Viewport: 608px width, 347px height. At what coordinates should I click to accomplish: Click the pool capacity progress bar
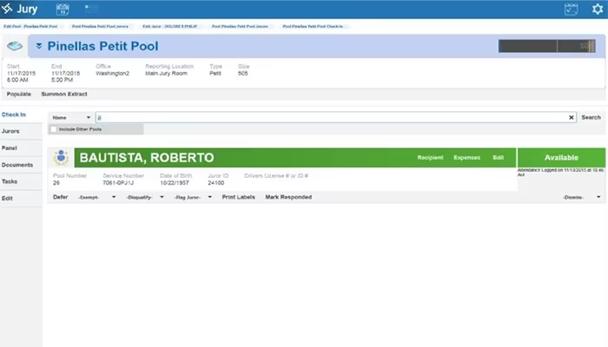546,46
